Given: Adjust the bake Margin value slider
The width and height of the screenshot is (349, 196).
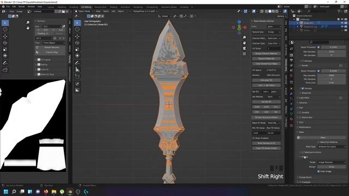Looking at the screenshot, I should tap(332, 167).
